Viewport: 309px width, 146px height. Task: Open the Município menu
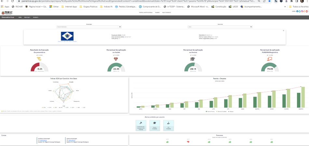tap(27, 17)
